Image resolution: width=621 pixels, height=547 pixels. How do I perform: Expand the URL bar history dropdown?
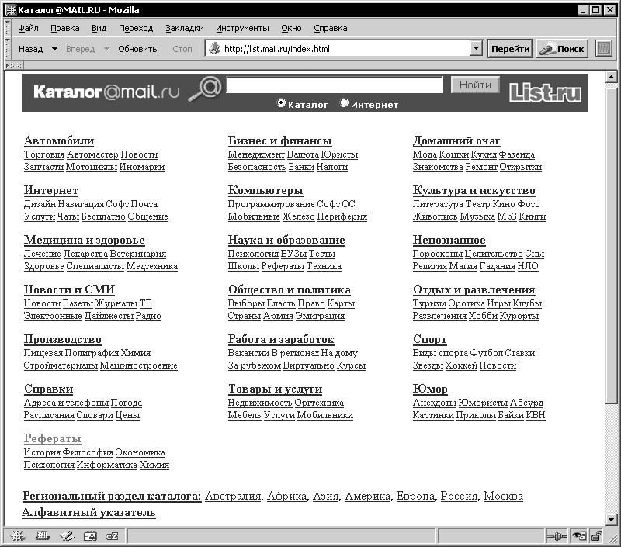[476, 49]
